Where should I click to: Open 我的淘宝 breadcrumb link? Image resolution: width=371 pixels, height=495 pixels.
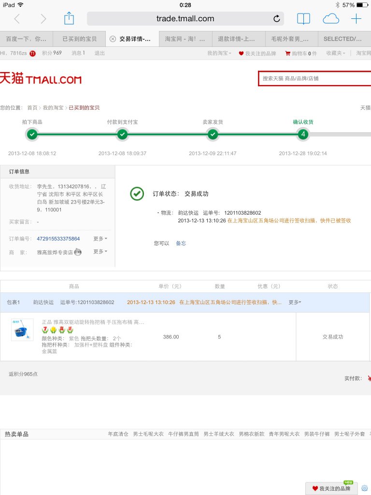click(x=53, y=108)
